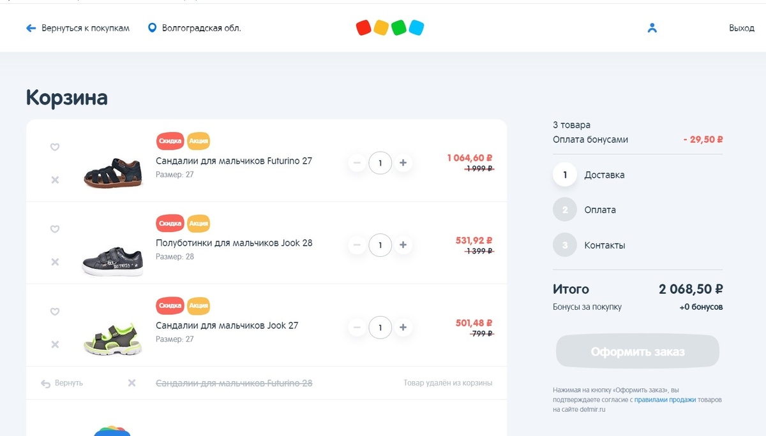Decrease quantity of Jook 28 half-boots
The height and width of the screenshot is (436, 766).
click(357, 245)
